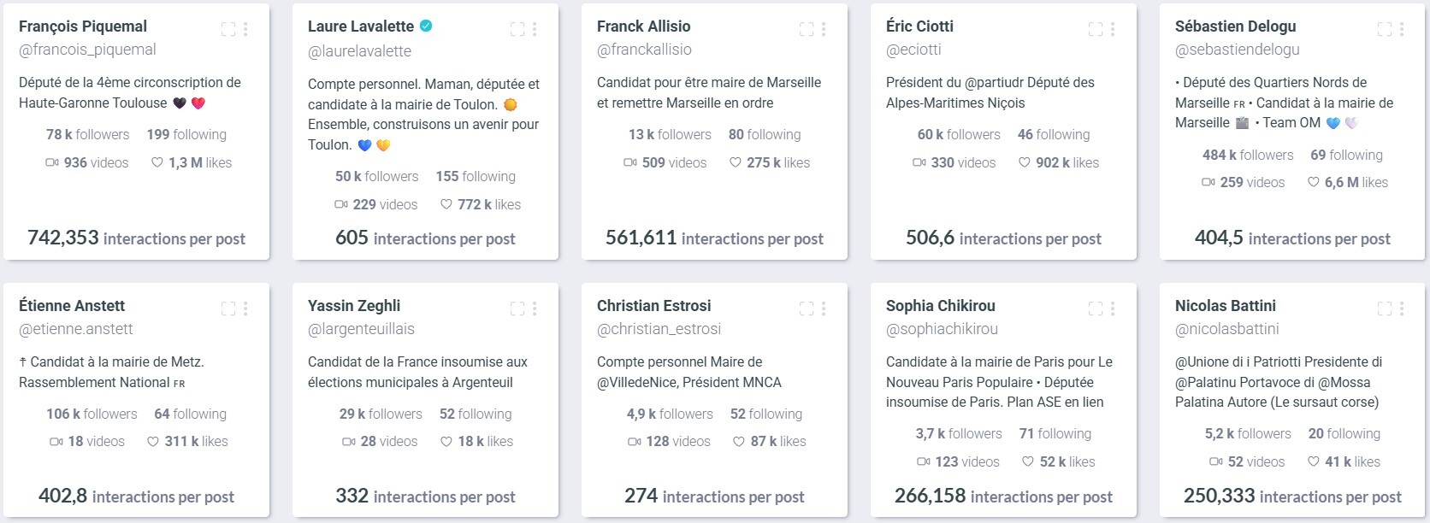This screenshot has height=523, width=1430.
Task: Click fullscreen icon on Nicolas Battini card
Action: coord(1385,309)
